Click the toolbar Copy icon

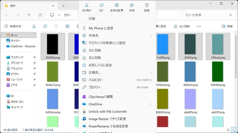click(45, 26)
